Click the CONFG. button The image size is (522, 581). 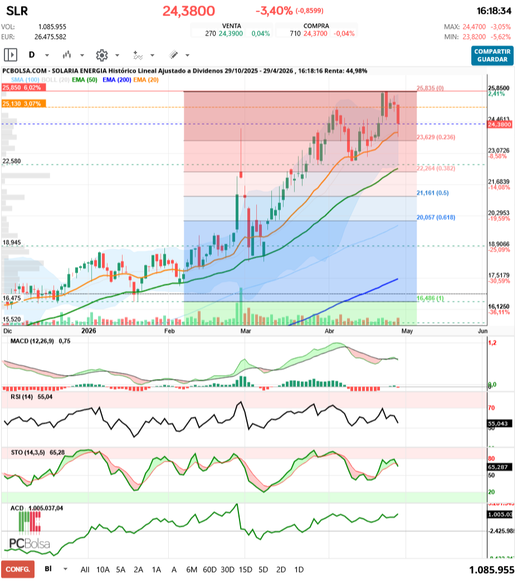[x=18, y=569]
